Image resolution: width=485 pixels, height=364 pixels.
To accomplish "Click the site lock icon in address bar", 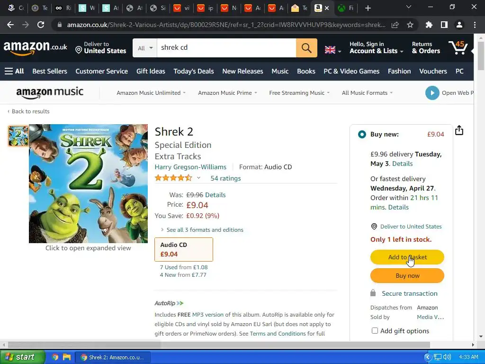I will coord(60,25).
